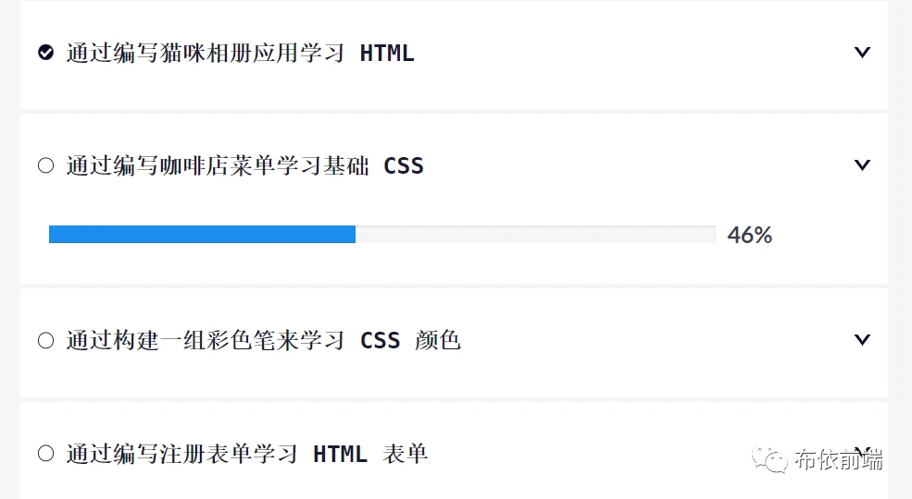Click the empty circle beside the cafe menu CSS course
Image resolution: width=912 pixels, height=499 pixels.
point(45,166)
